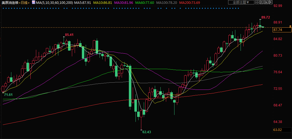Viewport: 292px width, 139px height.
Task: Toggle the purple MA30:81.96 label
Action: point(124,2)
